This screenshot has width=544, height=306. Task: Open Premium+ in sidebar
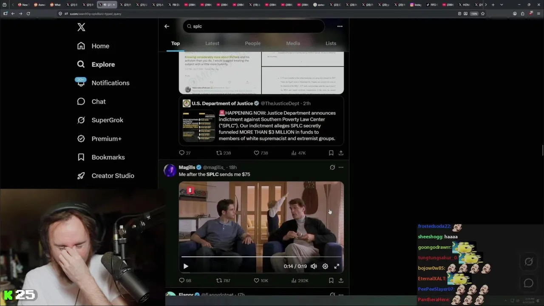[x=99, y=139]
